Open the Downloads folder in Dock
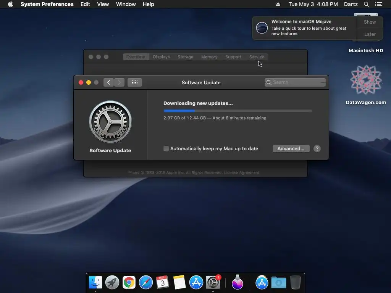This screenshot has width=391, height=293. (279, 283)
